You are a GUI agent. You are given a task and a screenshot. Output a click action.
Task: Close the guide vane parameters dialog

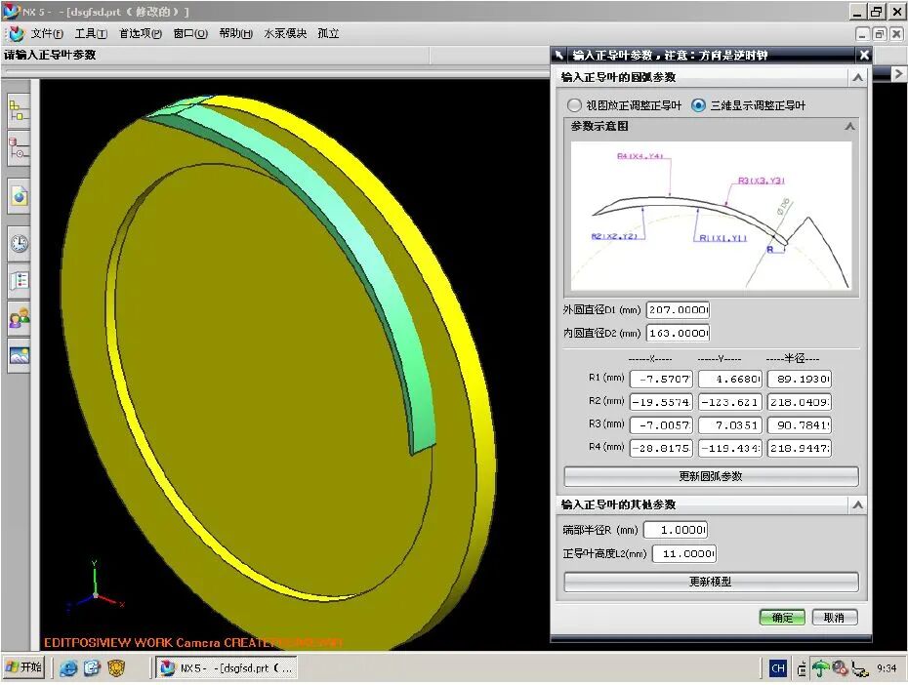[x=864, y=55]
